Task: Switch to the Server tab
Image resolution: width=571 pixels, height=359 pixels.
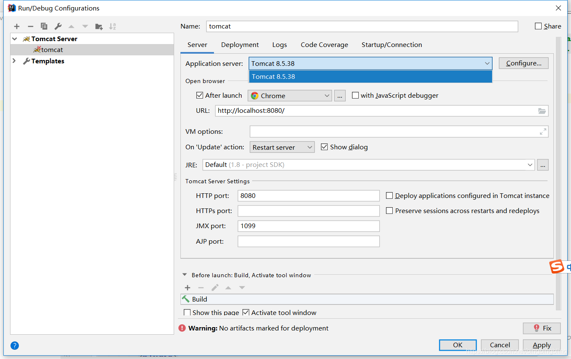Action: [197, 45]
